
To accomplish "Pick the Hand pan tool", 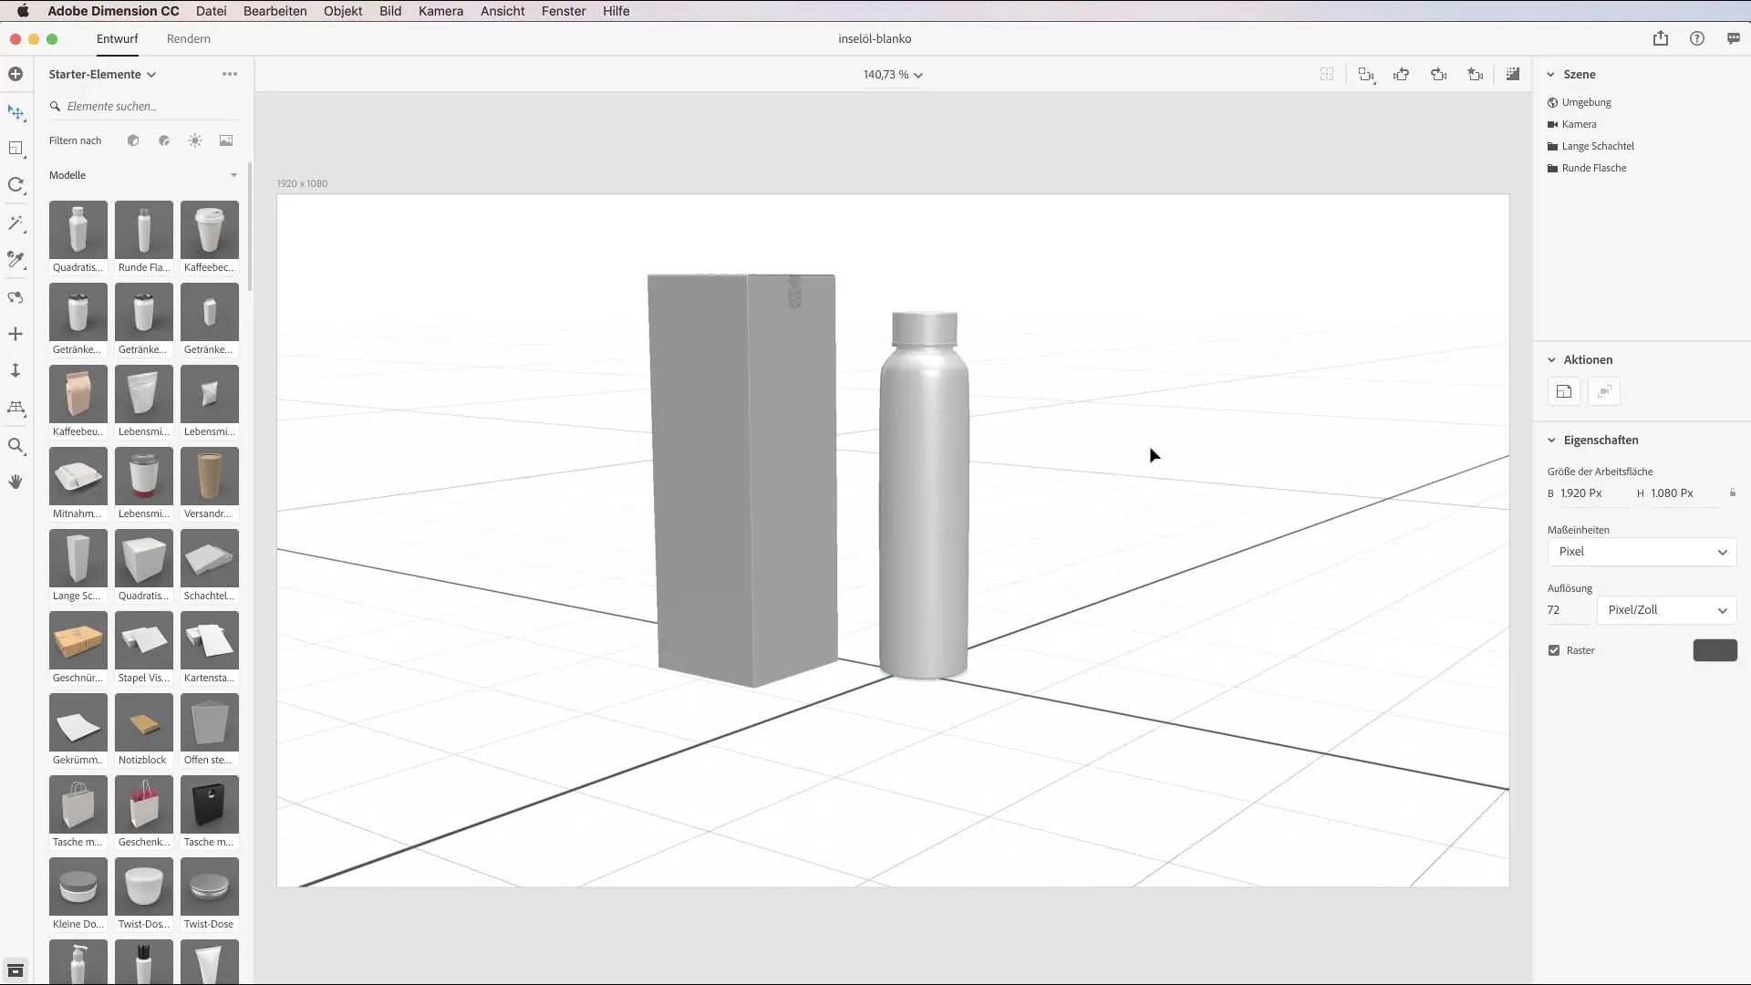I will coord(16,482).
